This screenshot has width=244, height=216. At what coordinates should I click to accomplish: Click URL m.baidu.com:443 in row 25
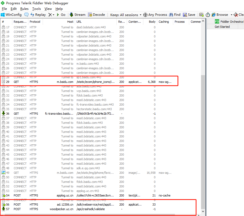(x=88, y=64)
